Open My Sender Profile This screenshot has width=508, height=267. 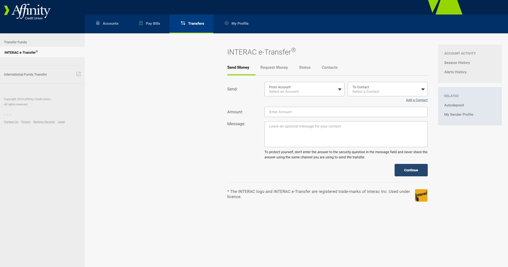pyautogui.click(x=458, y=114)
